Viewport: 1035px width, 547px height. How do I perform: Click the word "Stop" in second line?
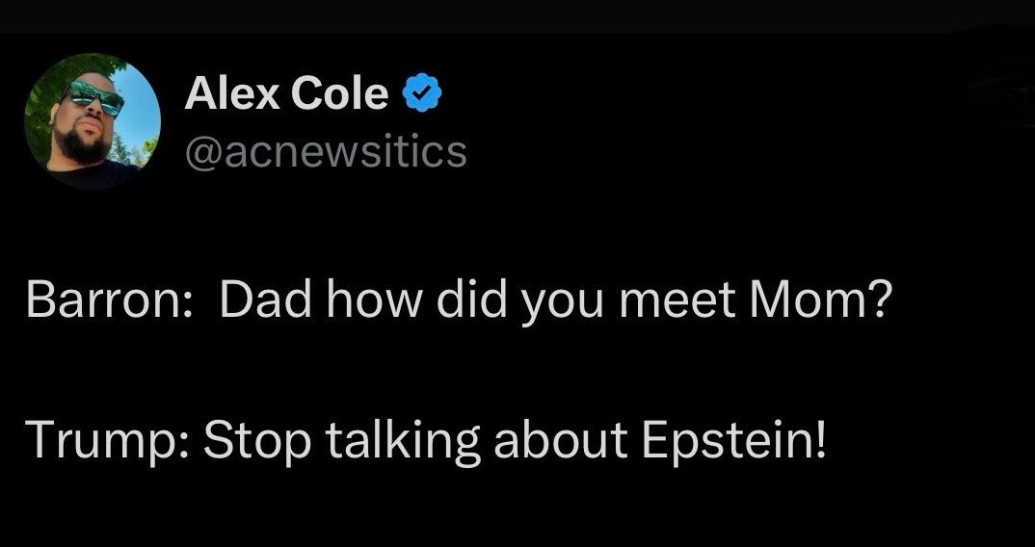tap(256, 441)
